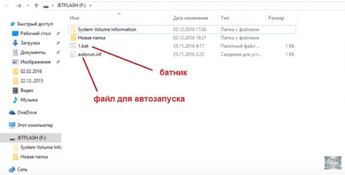Viewport: 345px width, 175px height.
Task: Select the Новая папка folder in file list
Action: point(182,38)
